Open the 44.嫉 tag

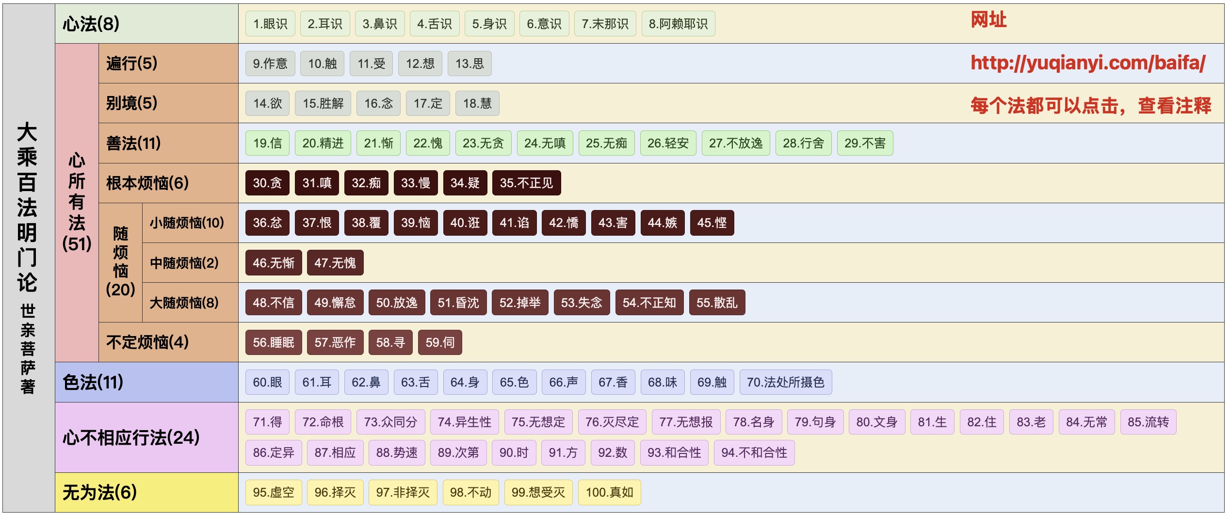[662, 223]
